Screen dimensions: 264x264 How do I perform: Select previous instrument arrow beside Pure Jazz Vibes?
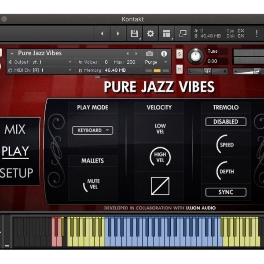[x=128, y=54]
